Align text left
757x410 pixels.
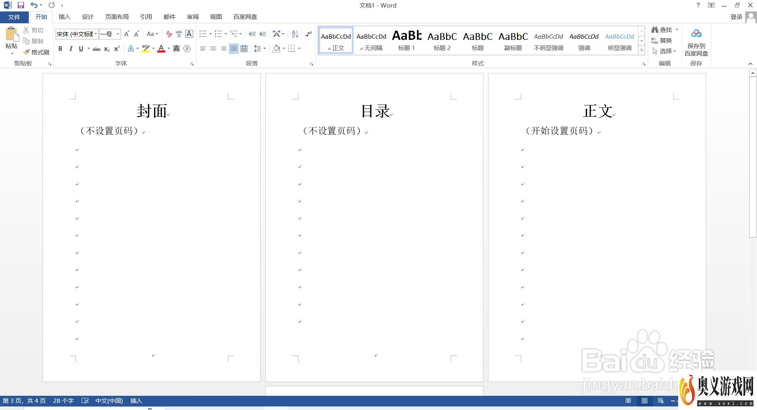pyautogui.click(x=203, y=49)
